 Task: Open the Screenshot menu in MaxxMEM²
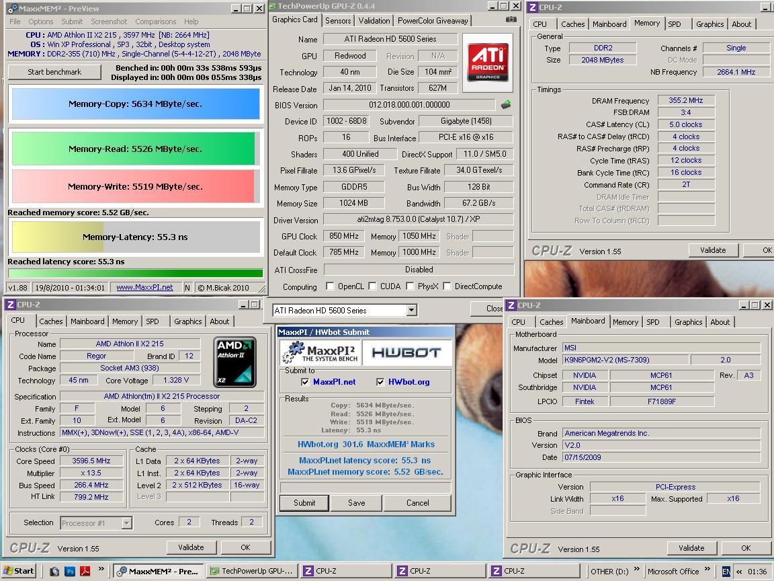pyautogui.click(x=109, y=22)
